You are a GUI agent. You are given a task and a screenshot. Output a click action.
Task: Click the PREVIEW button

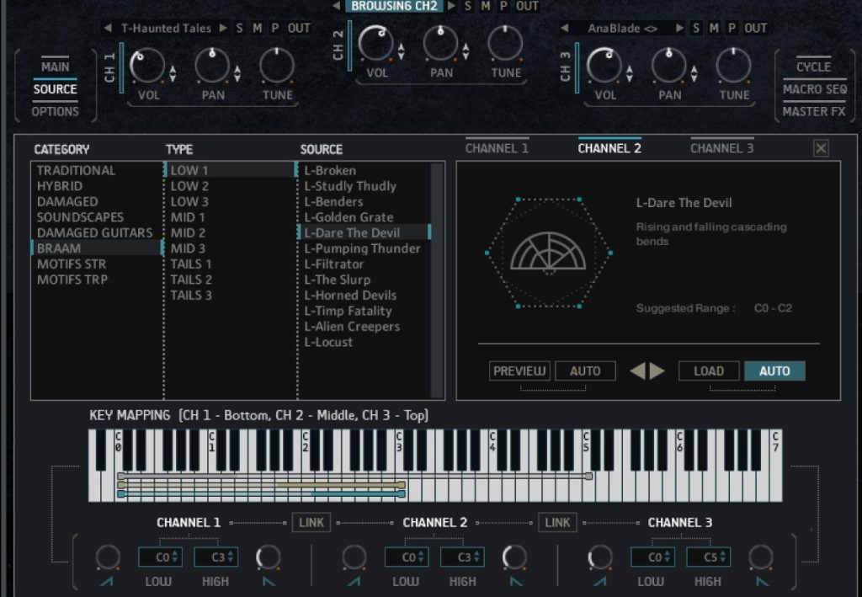point(519,371)
